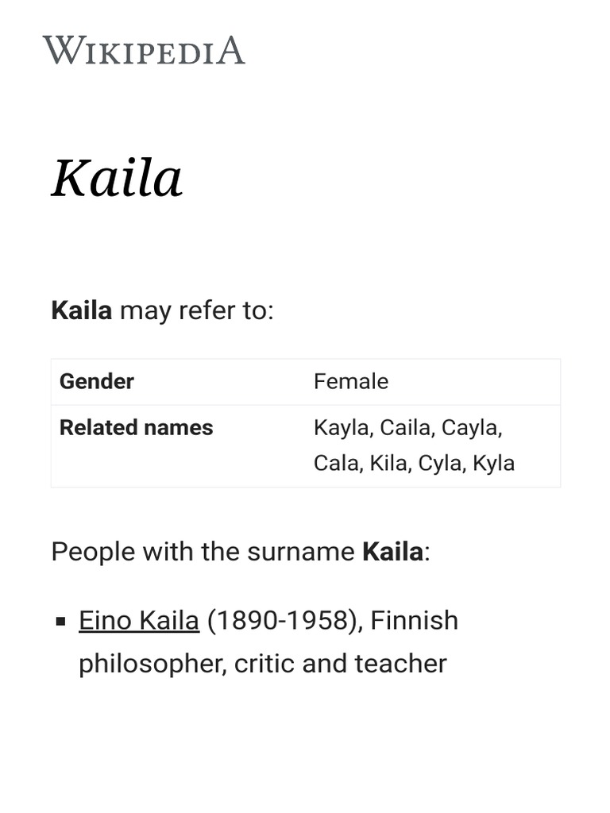Click the name Cayla in related names

[x=471, y=427]
